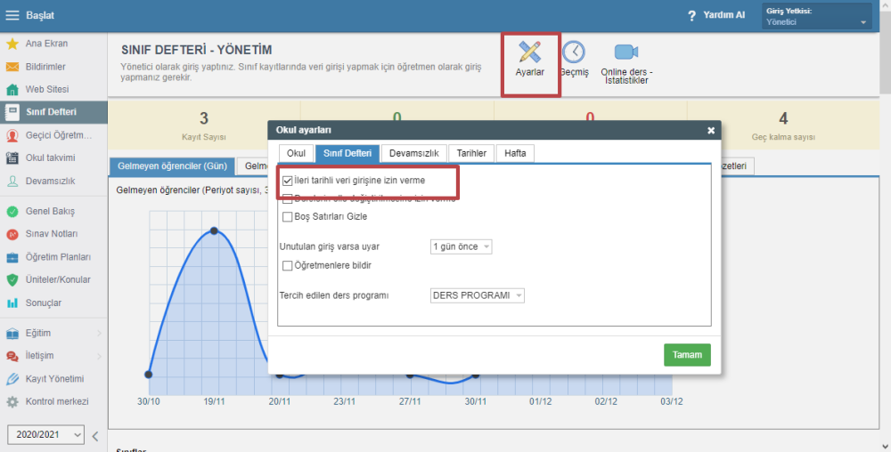Click the Eğitim book icon
The height and width of the screenshot is (452, 891).
point(12,334)
